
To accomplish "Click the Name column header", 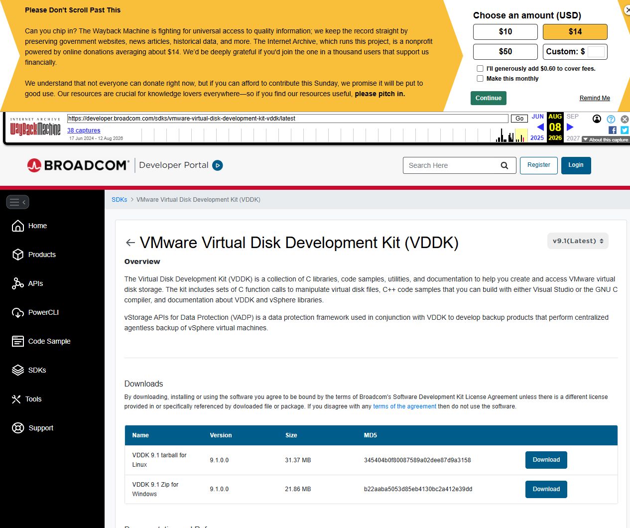I will [x=140, y=435].
